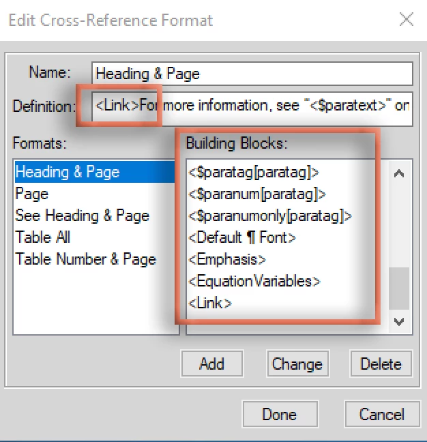Viewport: 427px width, 442px height.
Task: Select the <Link> building block
Action: point(210,303)
